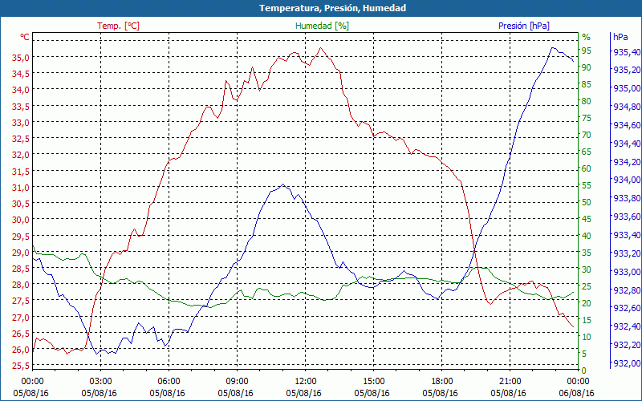The image size is (642, 401).
Task: Click the 32,0 temperature axis value
Action: (20, 155)
